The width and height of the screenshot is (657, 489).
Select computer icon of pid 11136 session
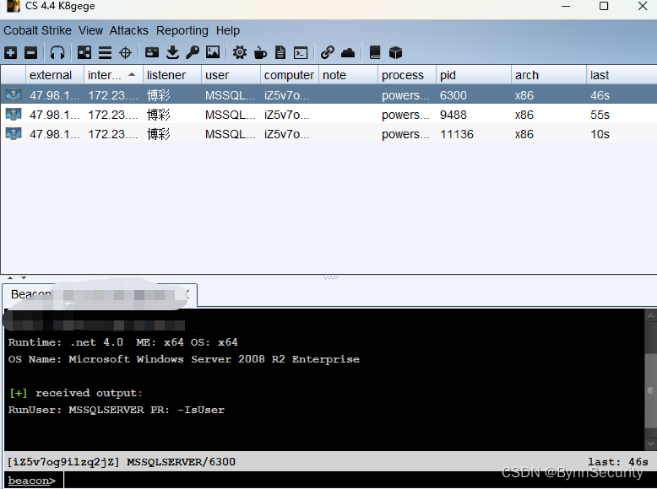pyautogui.click(x=14, y=134)
